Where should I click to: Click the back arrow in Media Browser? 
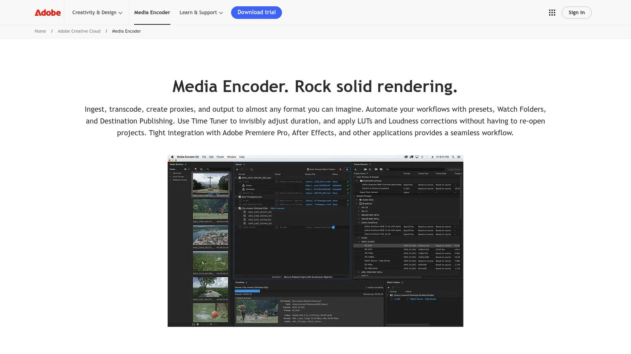point(185,169)
